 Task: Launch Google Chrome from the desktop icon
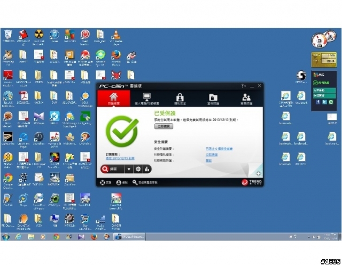tap(8, 181)
